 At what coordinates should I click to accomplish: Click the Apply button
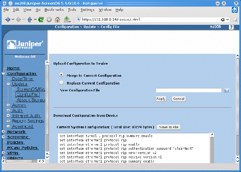coord(161,99)
